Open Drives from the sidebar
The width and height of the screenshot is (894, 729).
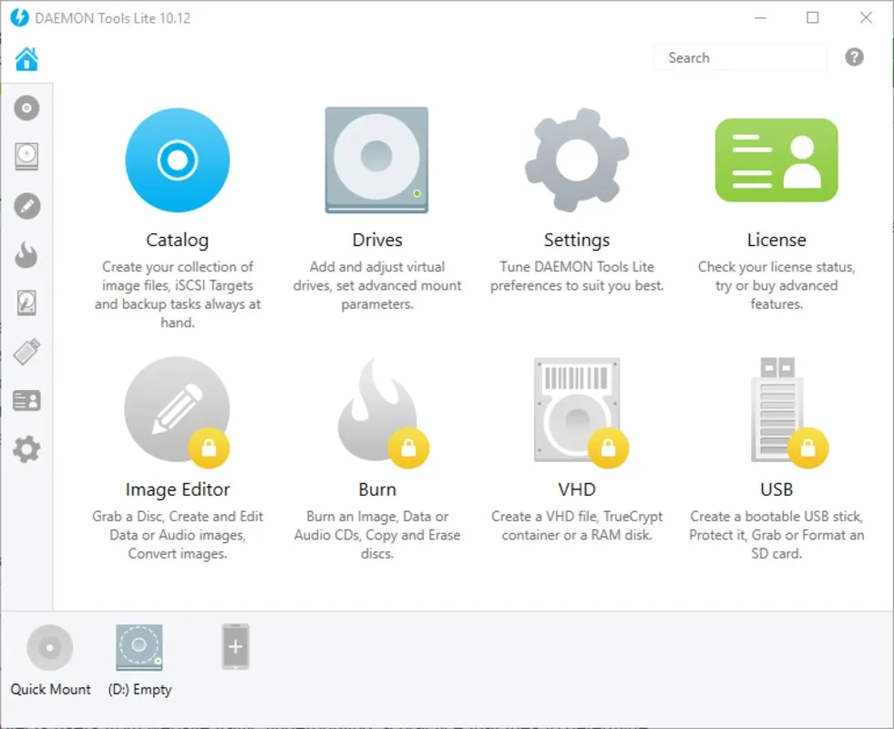(26, 156)
